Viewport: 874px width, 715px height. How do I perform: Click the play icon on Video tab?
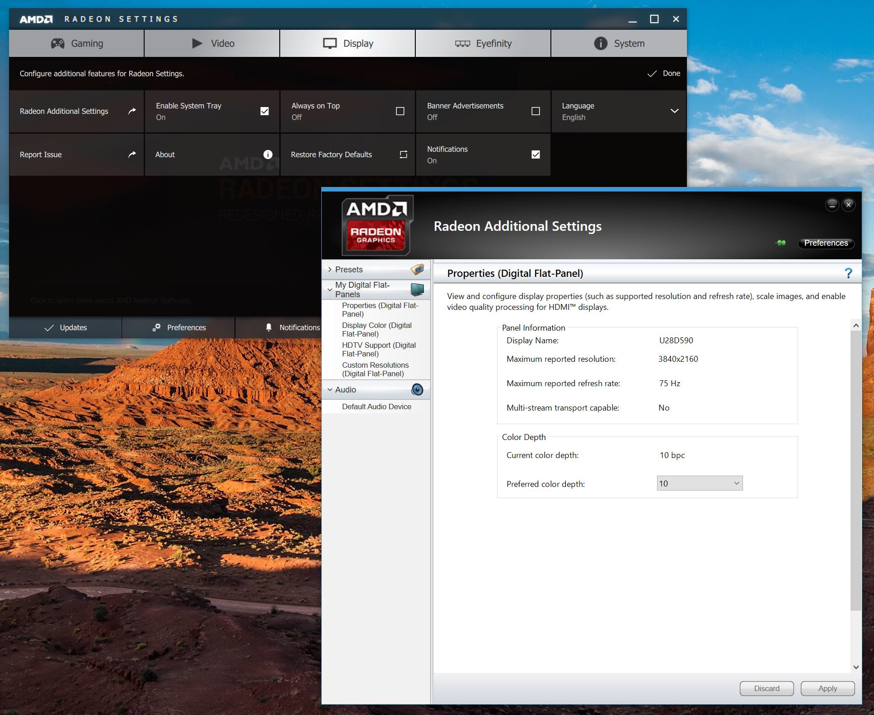point(197,43)
